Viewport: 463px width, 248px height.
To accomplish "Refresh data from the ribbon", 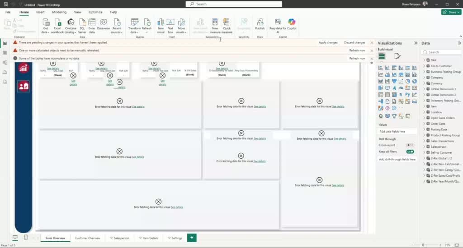I will click(147, 26).
